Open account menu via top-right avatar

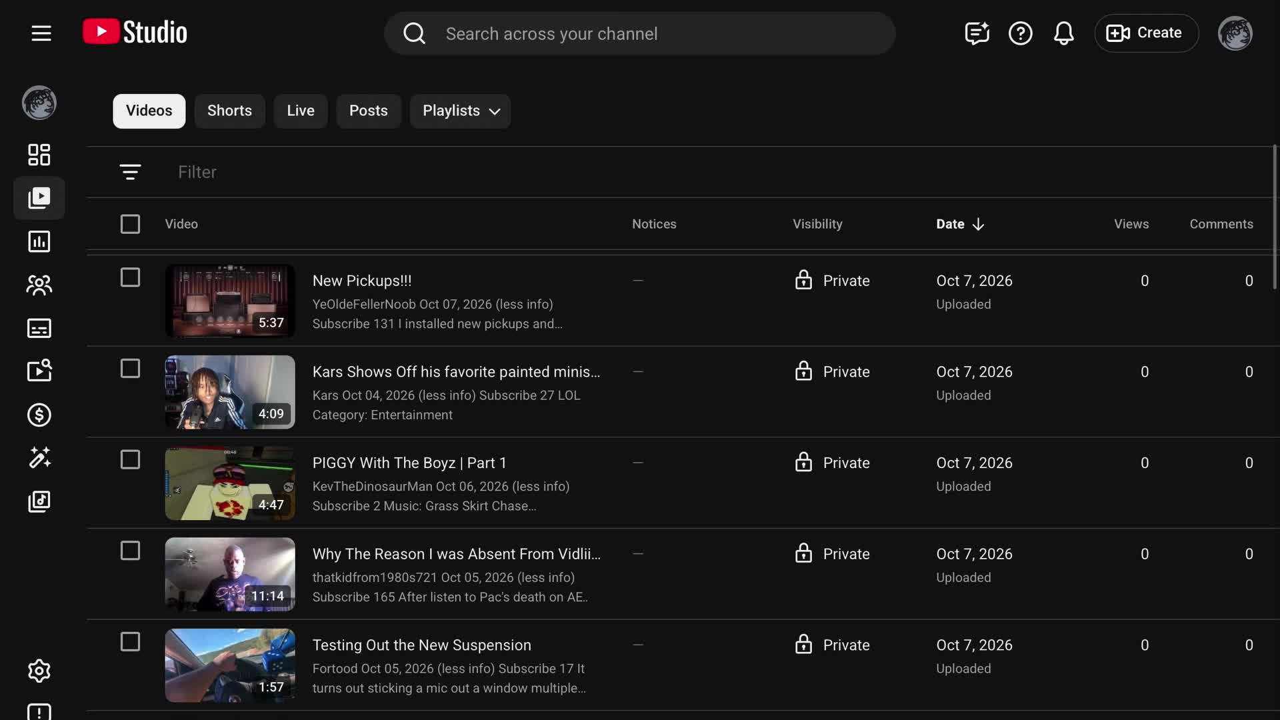(1235, 33)
